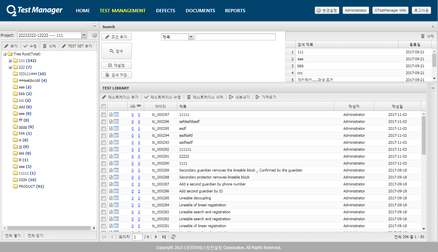Jump to the last page of results

164,237
